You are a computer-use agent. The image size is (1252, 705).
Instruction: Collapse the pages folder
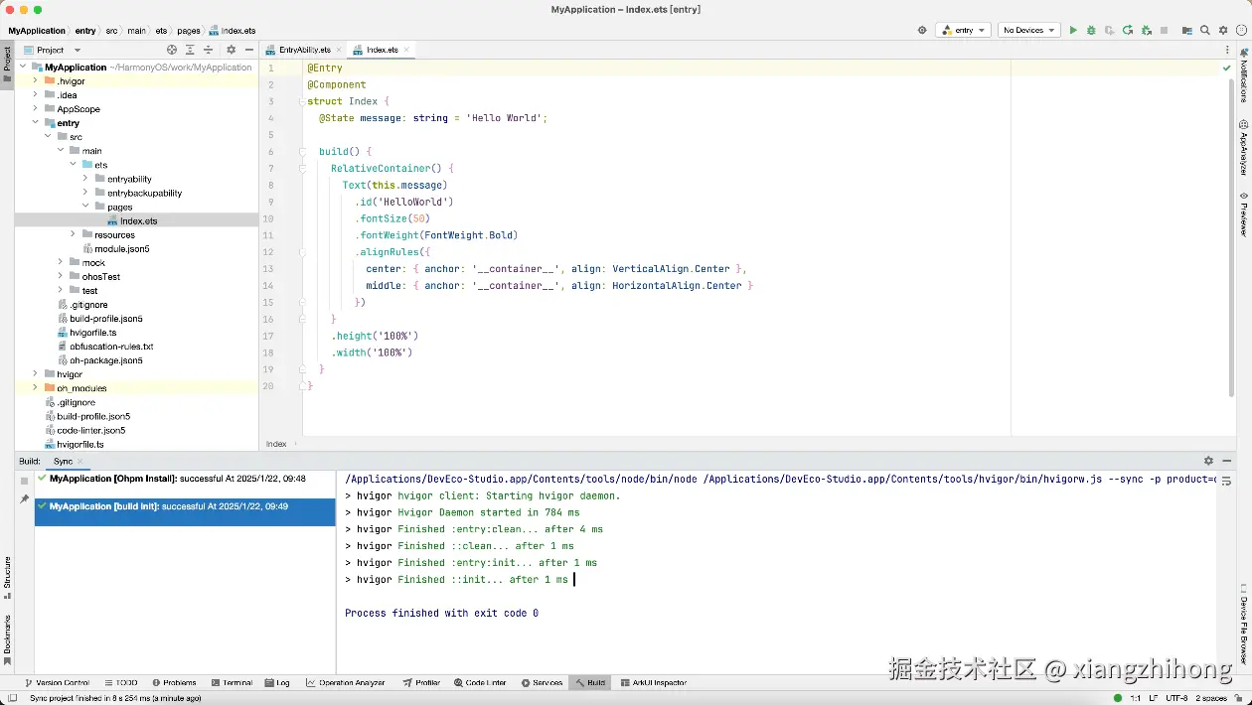point(86,207)
